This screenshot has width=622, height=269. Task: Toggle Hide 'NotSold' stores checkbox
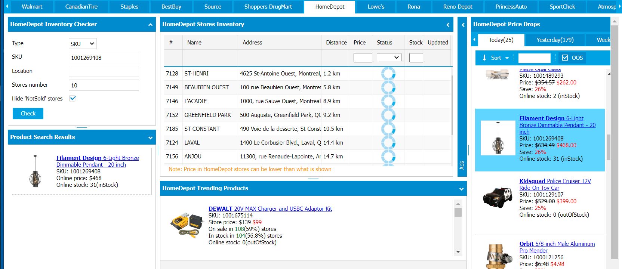(x=73, y=99)
